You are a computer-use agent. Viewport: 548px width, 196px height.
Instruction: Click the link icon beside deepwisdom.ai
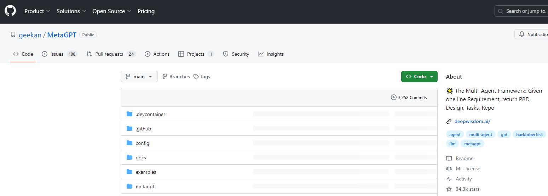pyautogui.click(x=449, y=121)
